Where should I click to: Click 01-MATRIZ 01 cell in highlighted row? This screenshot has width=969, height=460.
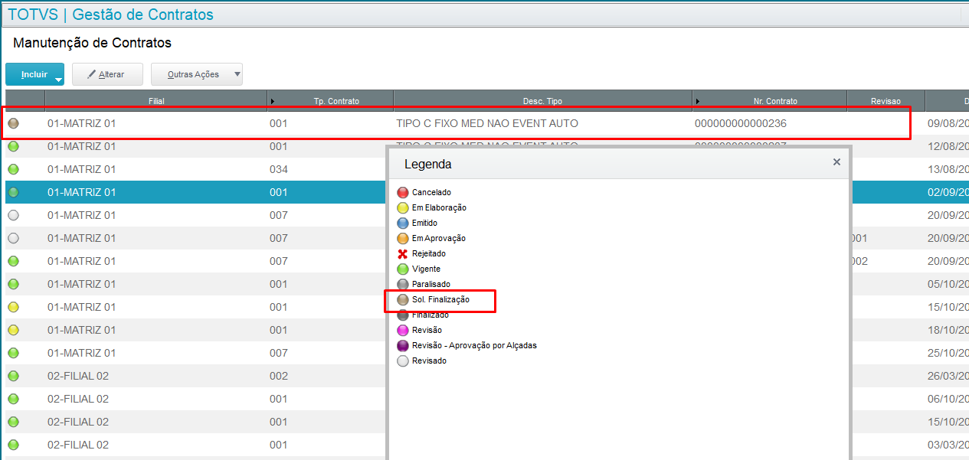click(x=82, y=192)
